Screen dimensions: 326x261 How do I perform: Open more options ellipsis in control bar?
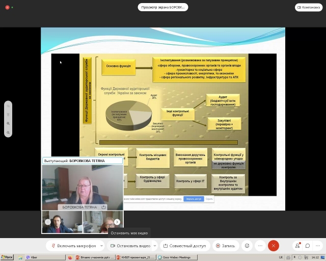(260, 246)
